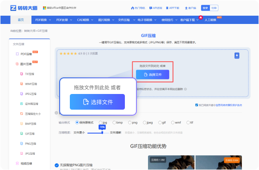Open WMF压缩 via its sidebar icon
The width and height of the screenshot is (259, 170).
21,84
